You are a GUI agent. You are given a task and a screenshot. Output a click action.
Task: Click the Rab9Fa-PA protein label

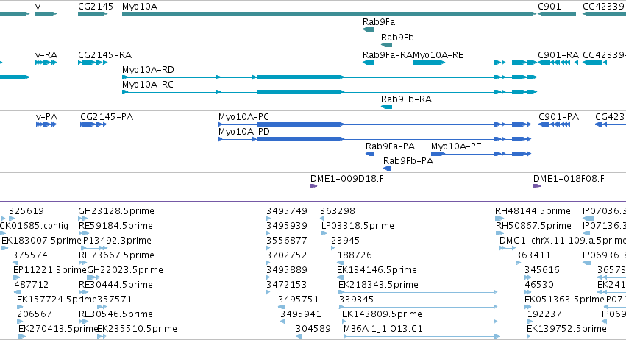click(x=390, y=146)
